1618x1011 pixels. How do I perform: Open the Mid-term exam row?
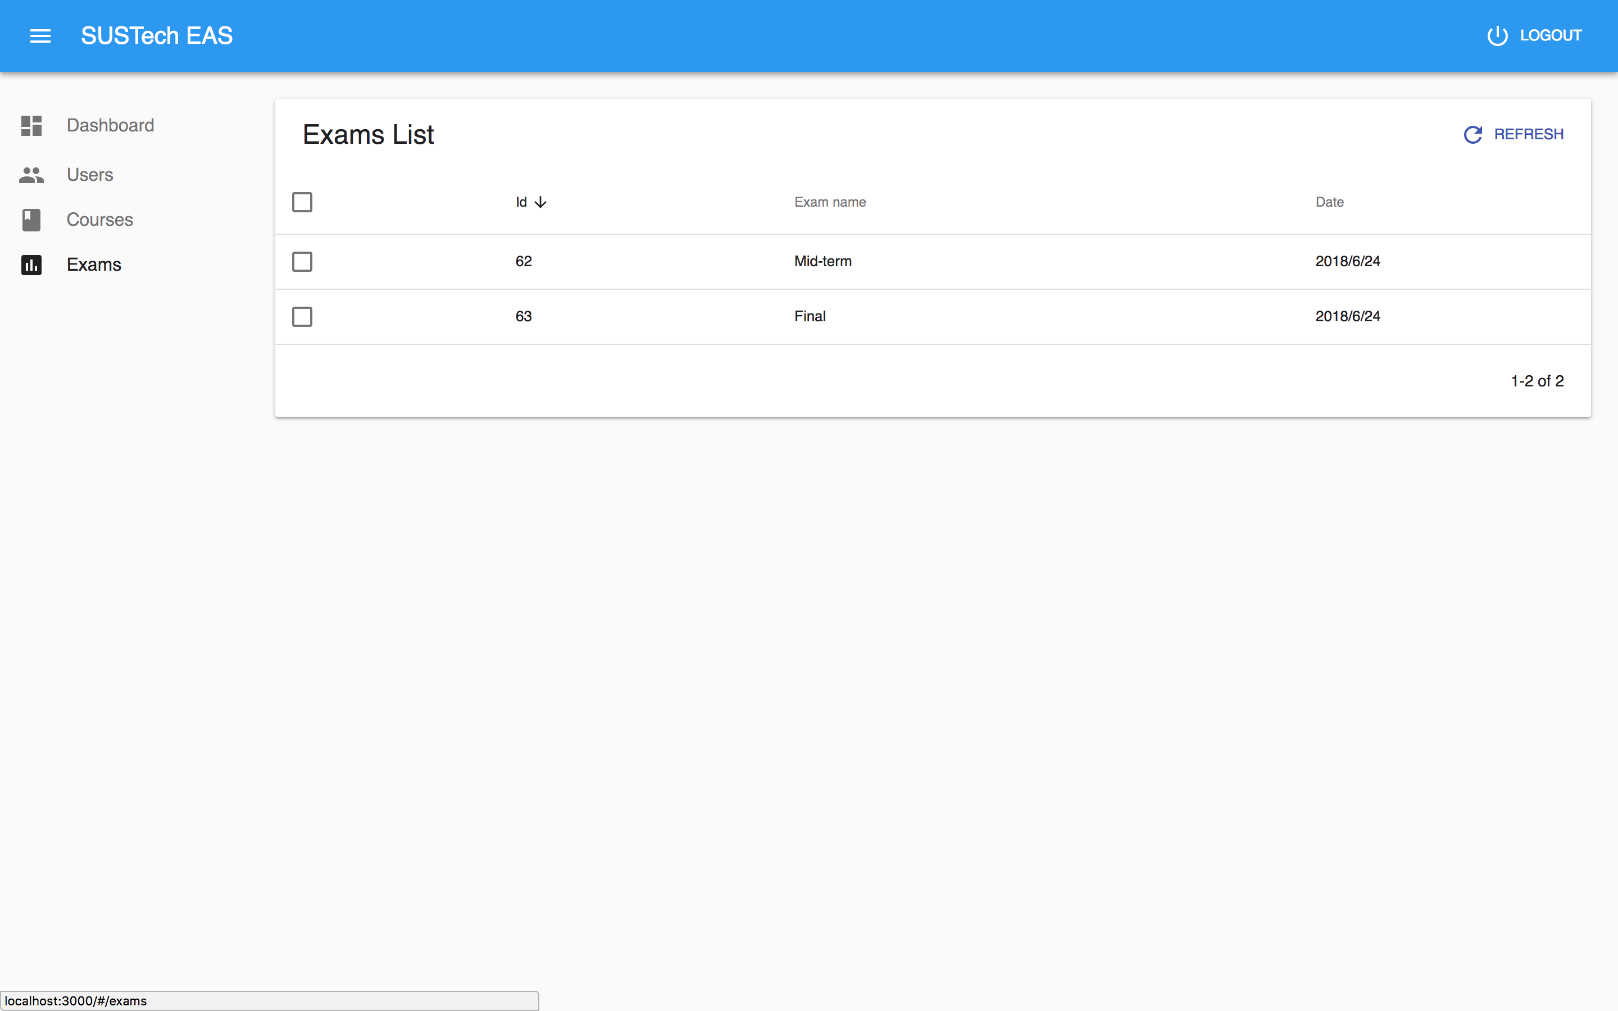pos(822,261)
